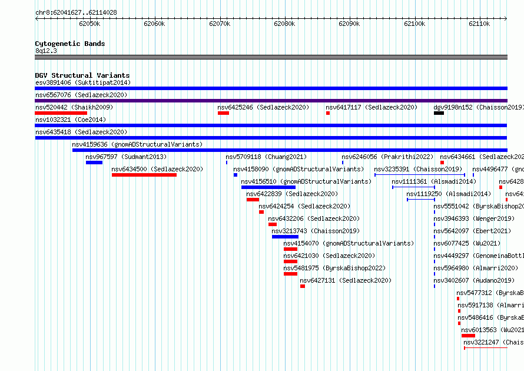
Task: Select the blue bar under nsv4156510
Action: (268, 187)
